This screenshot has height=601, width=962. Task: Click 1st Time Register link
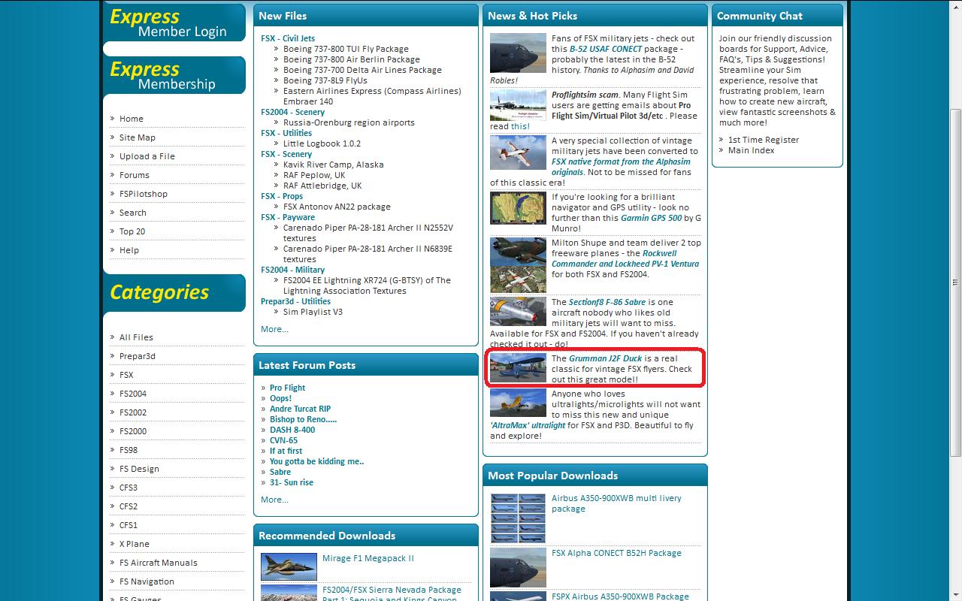(764, 140)
